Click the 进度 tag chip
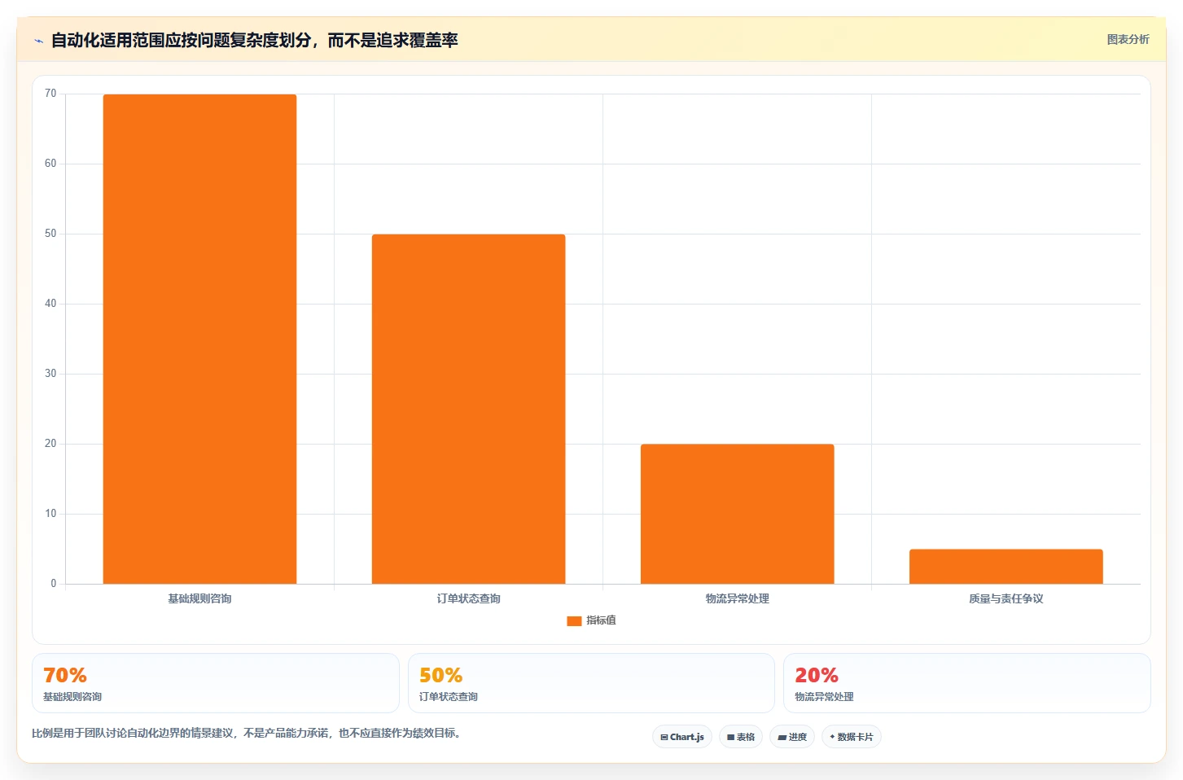1183x780 pixels. [x=792, y=737]
